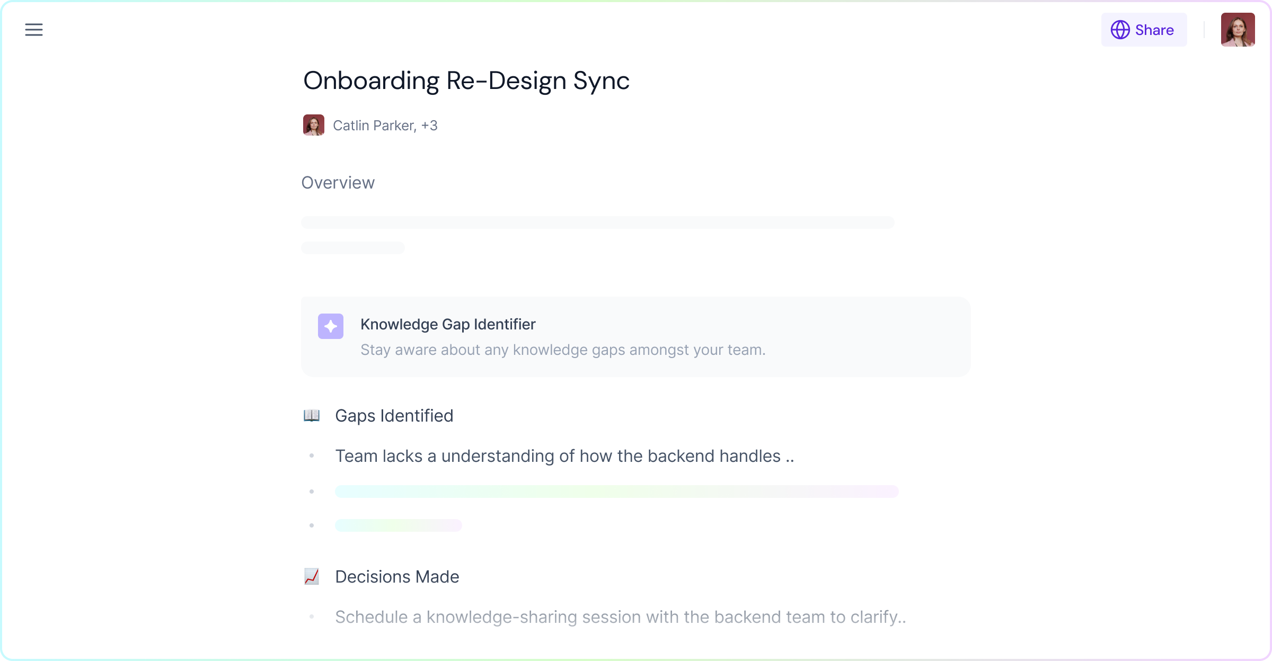
Task: Expand the Gaps Identified section
Action: 394,416
